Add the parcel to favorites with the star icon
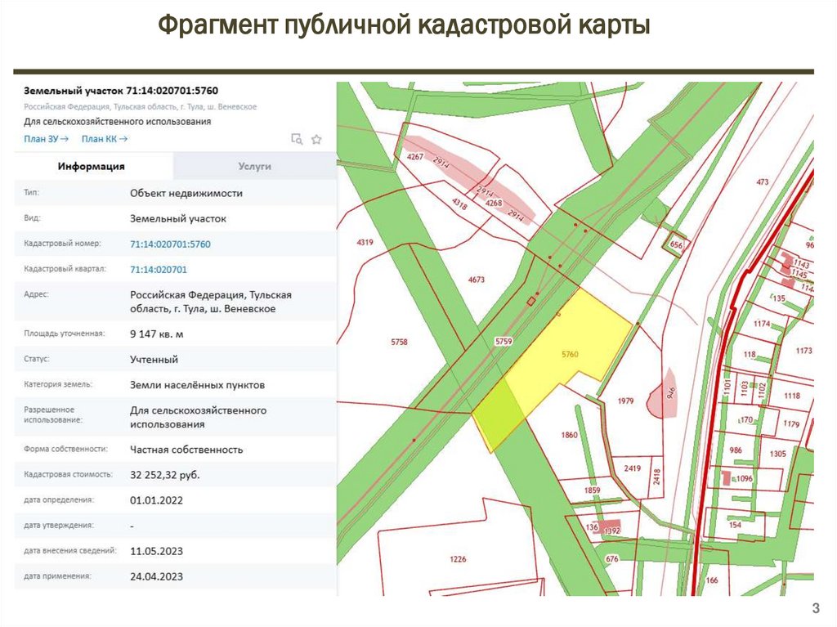 click(316, 140)
